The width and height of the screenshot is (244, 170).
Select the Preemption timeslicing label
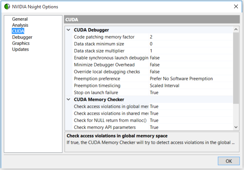(97, 86)
